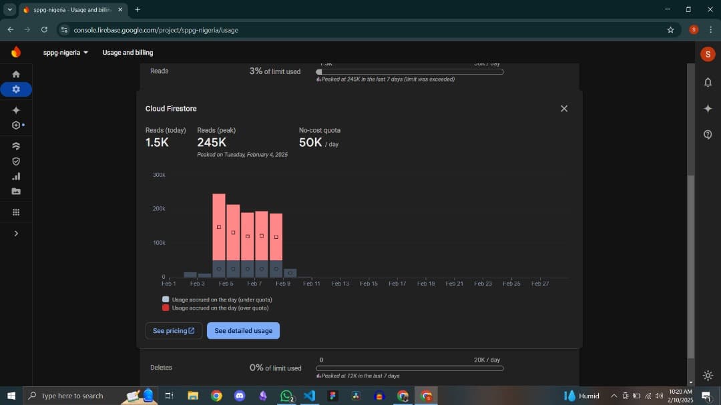The image size is (721, 405).
Task: Click the over quota legend swatch
Action: 166,308
